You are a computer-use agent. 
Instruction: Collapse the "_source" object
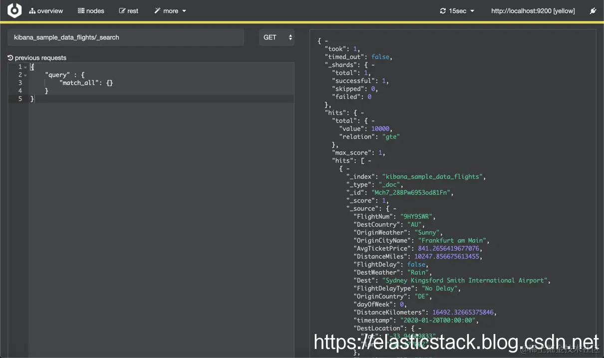pyautogui.click(x=394, y=209)
